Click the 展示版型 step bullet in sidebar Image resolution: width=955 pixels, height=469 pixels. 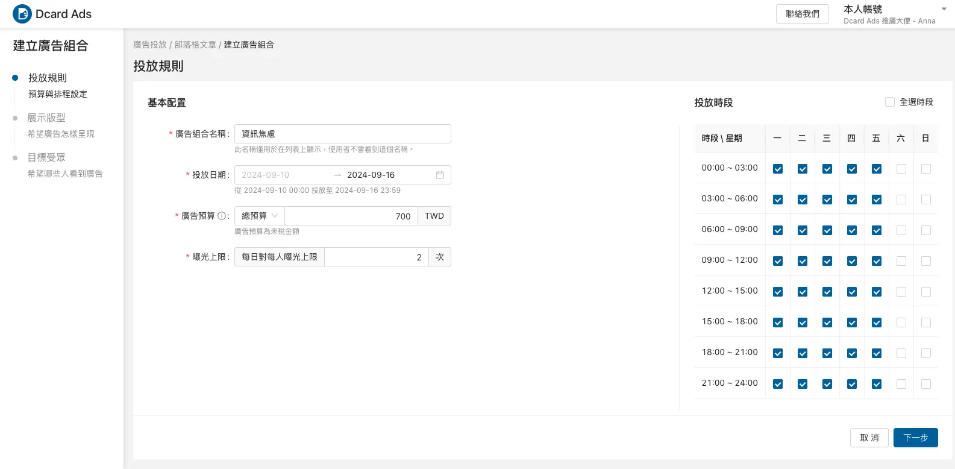pyautogui.click(x=15, y=118)
